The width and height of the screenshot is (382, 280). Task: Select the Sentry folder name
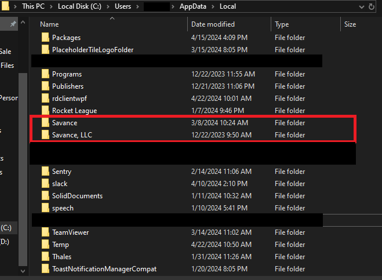(x=61, y=172)
